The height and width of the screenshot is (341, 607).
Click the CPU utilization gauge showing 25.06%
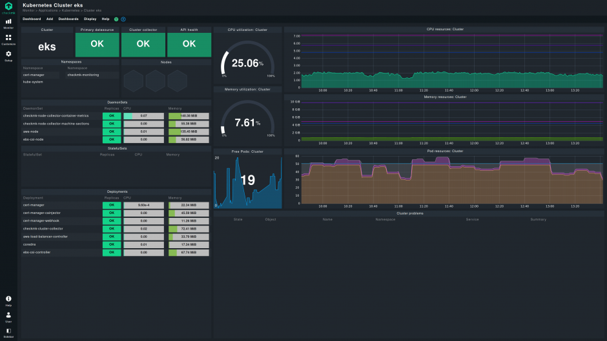(x=247, y=63)
